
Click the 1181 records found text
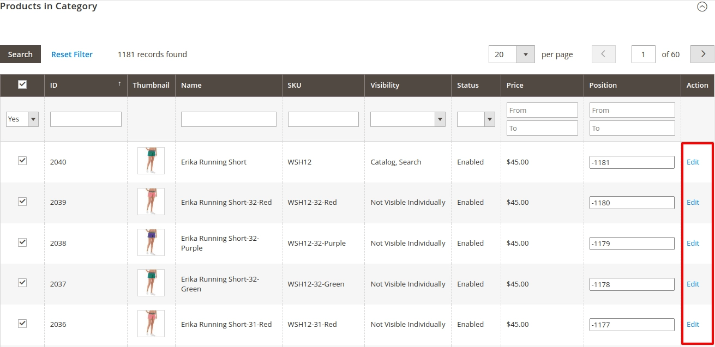(152, 54)
